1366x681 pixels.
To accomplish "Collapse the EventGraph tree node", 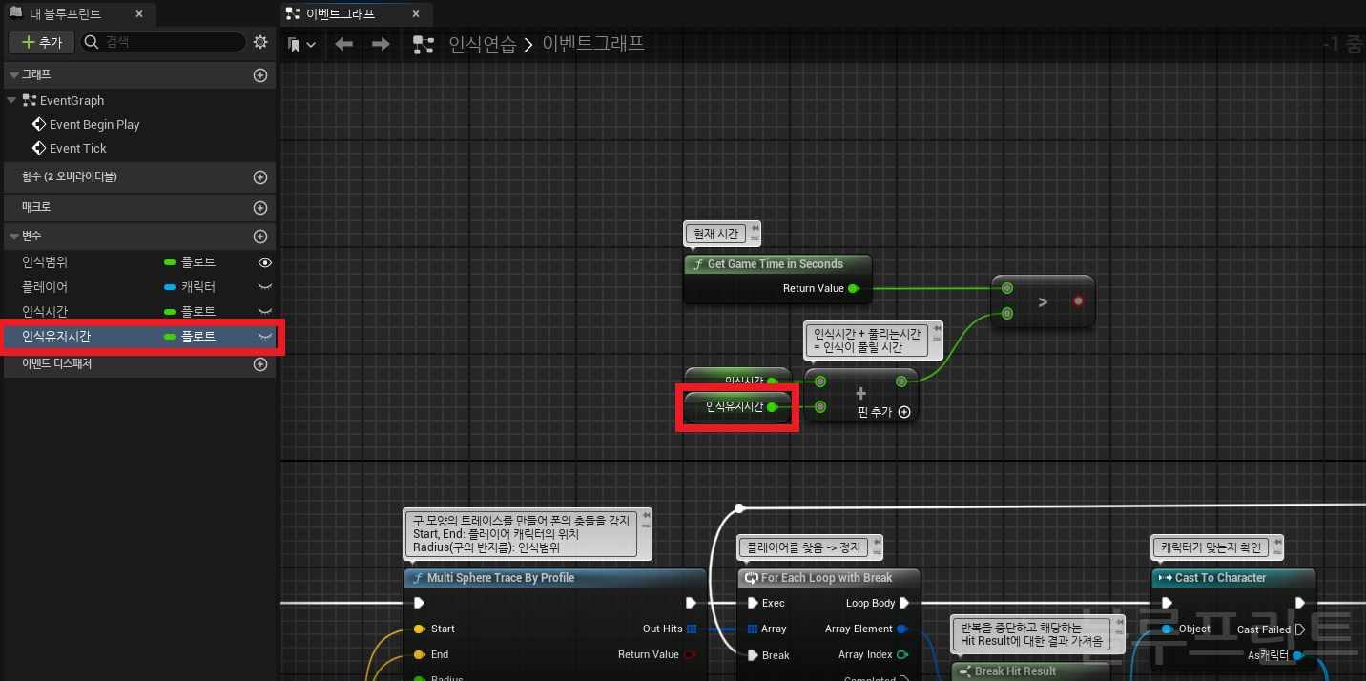I will 12,100.
